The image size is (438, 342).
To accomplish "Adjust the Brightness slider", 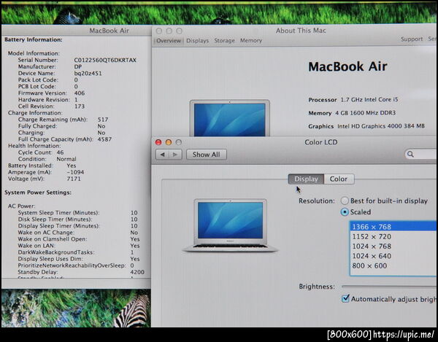I will 389,287.
